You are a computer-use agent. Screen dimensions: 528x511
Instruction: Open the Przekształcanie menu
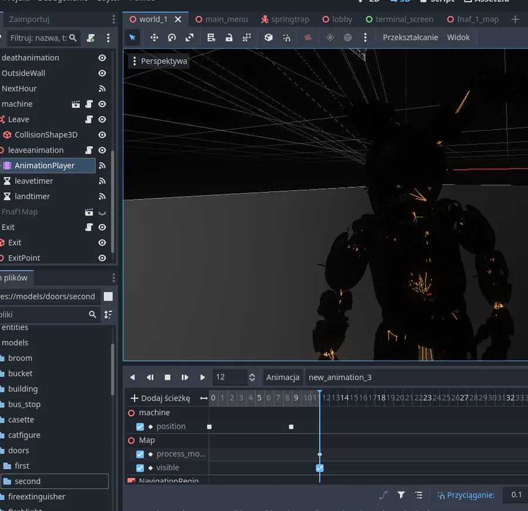coord(410,37)
